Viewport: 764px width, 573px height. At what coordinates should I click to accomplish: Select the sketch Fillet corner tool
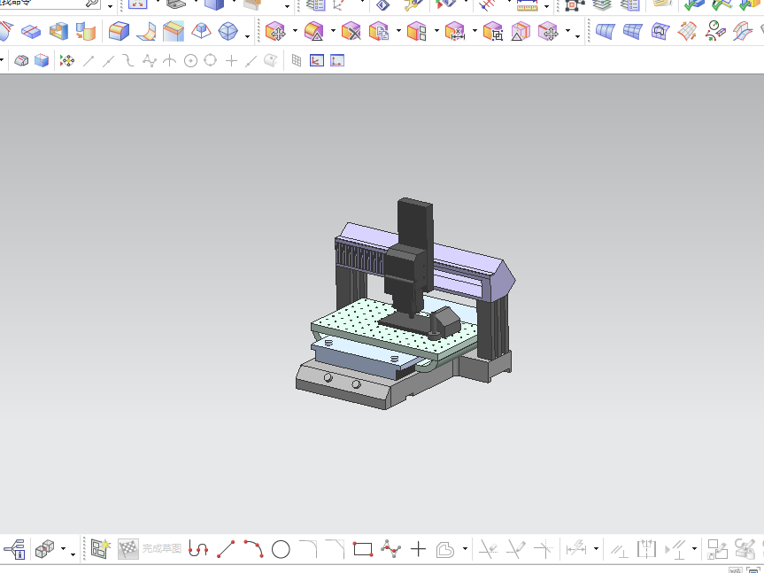point(308,549)
